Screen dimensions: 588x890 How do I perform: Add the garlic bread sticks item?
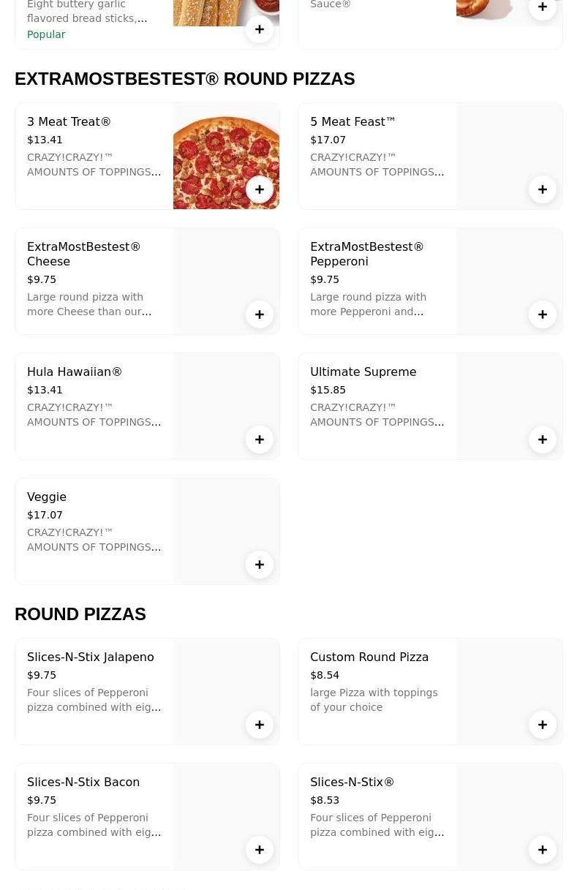coord(260,29)
